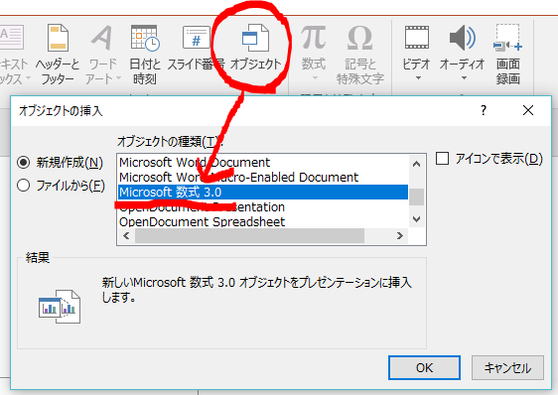Confirm with the OK button
558x395 pixels.
point(424,367)
